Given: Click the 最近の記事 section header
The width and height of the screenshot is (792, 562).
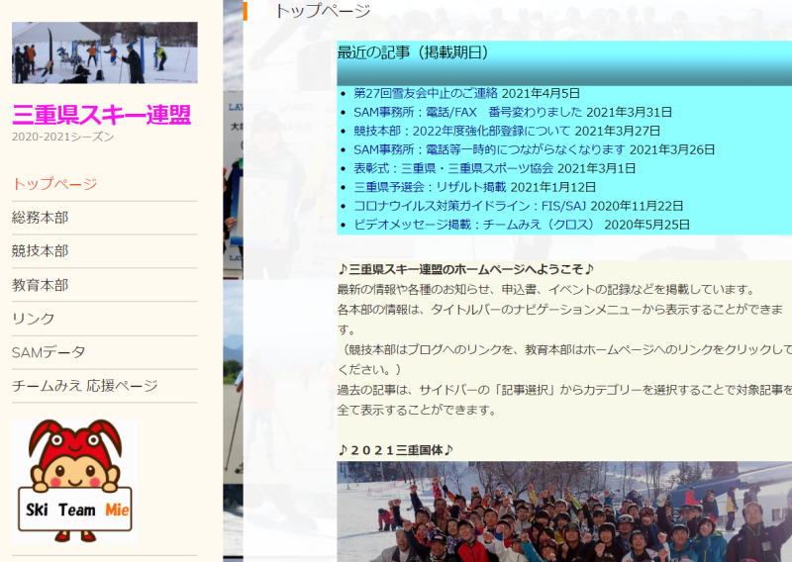Looking at the screenshot, I should (x=413, y=53).
